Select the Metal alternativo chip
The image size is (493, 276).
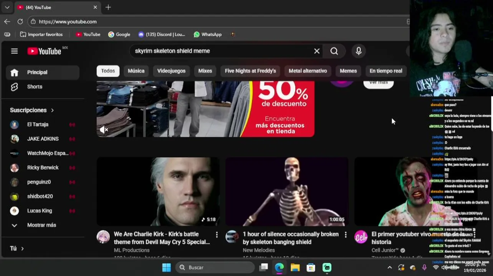pos(308,71)
